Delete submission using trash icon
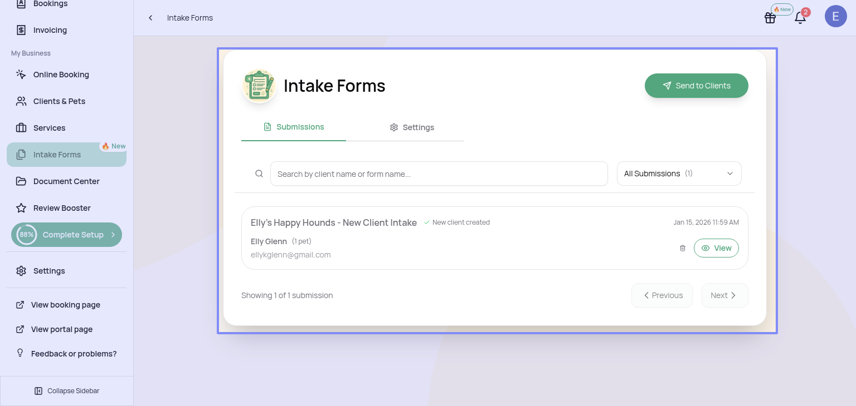Image resolution: width=856 pixels, height=406 pixels. [x=682, y=248]
